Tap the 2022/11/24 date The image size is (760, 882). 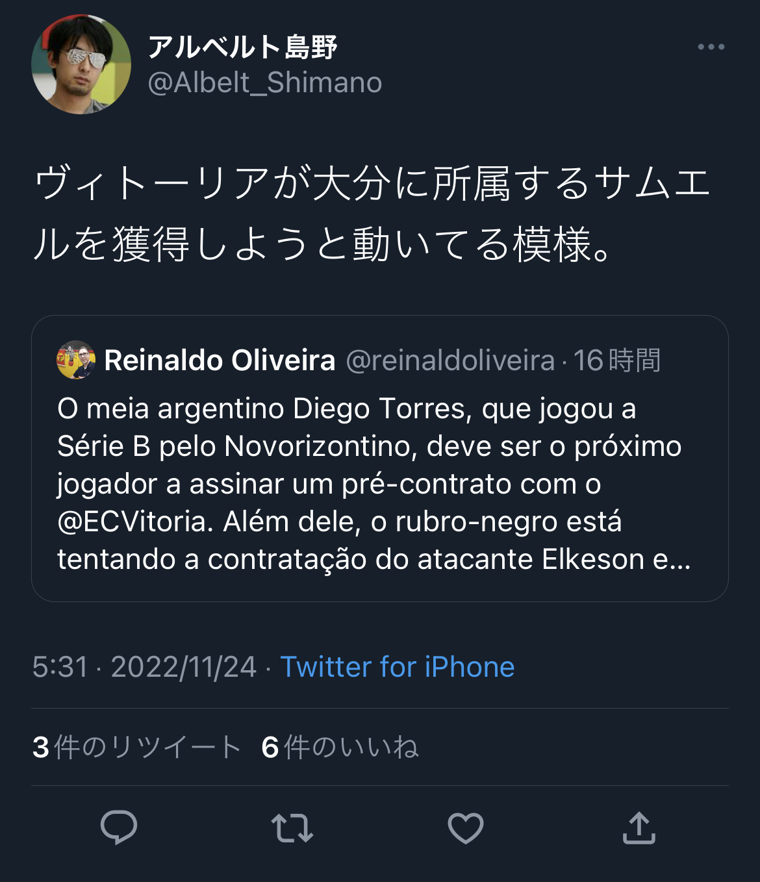184,667
